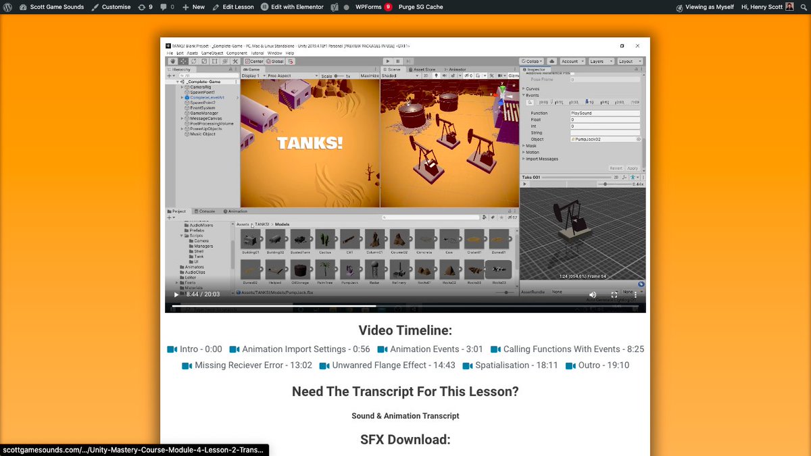Screen dimensions: 811x456
Task: Select Music Object in the Hierarchy
Action: [x=203, y=134]
